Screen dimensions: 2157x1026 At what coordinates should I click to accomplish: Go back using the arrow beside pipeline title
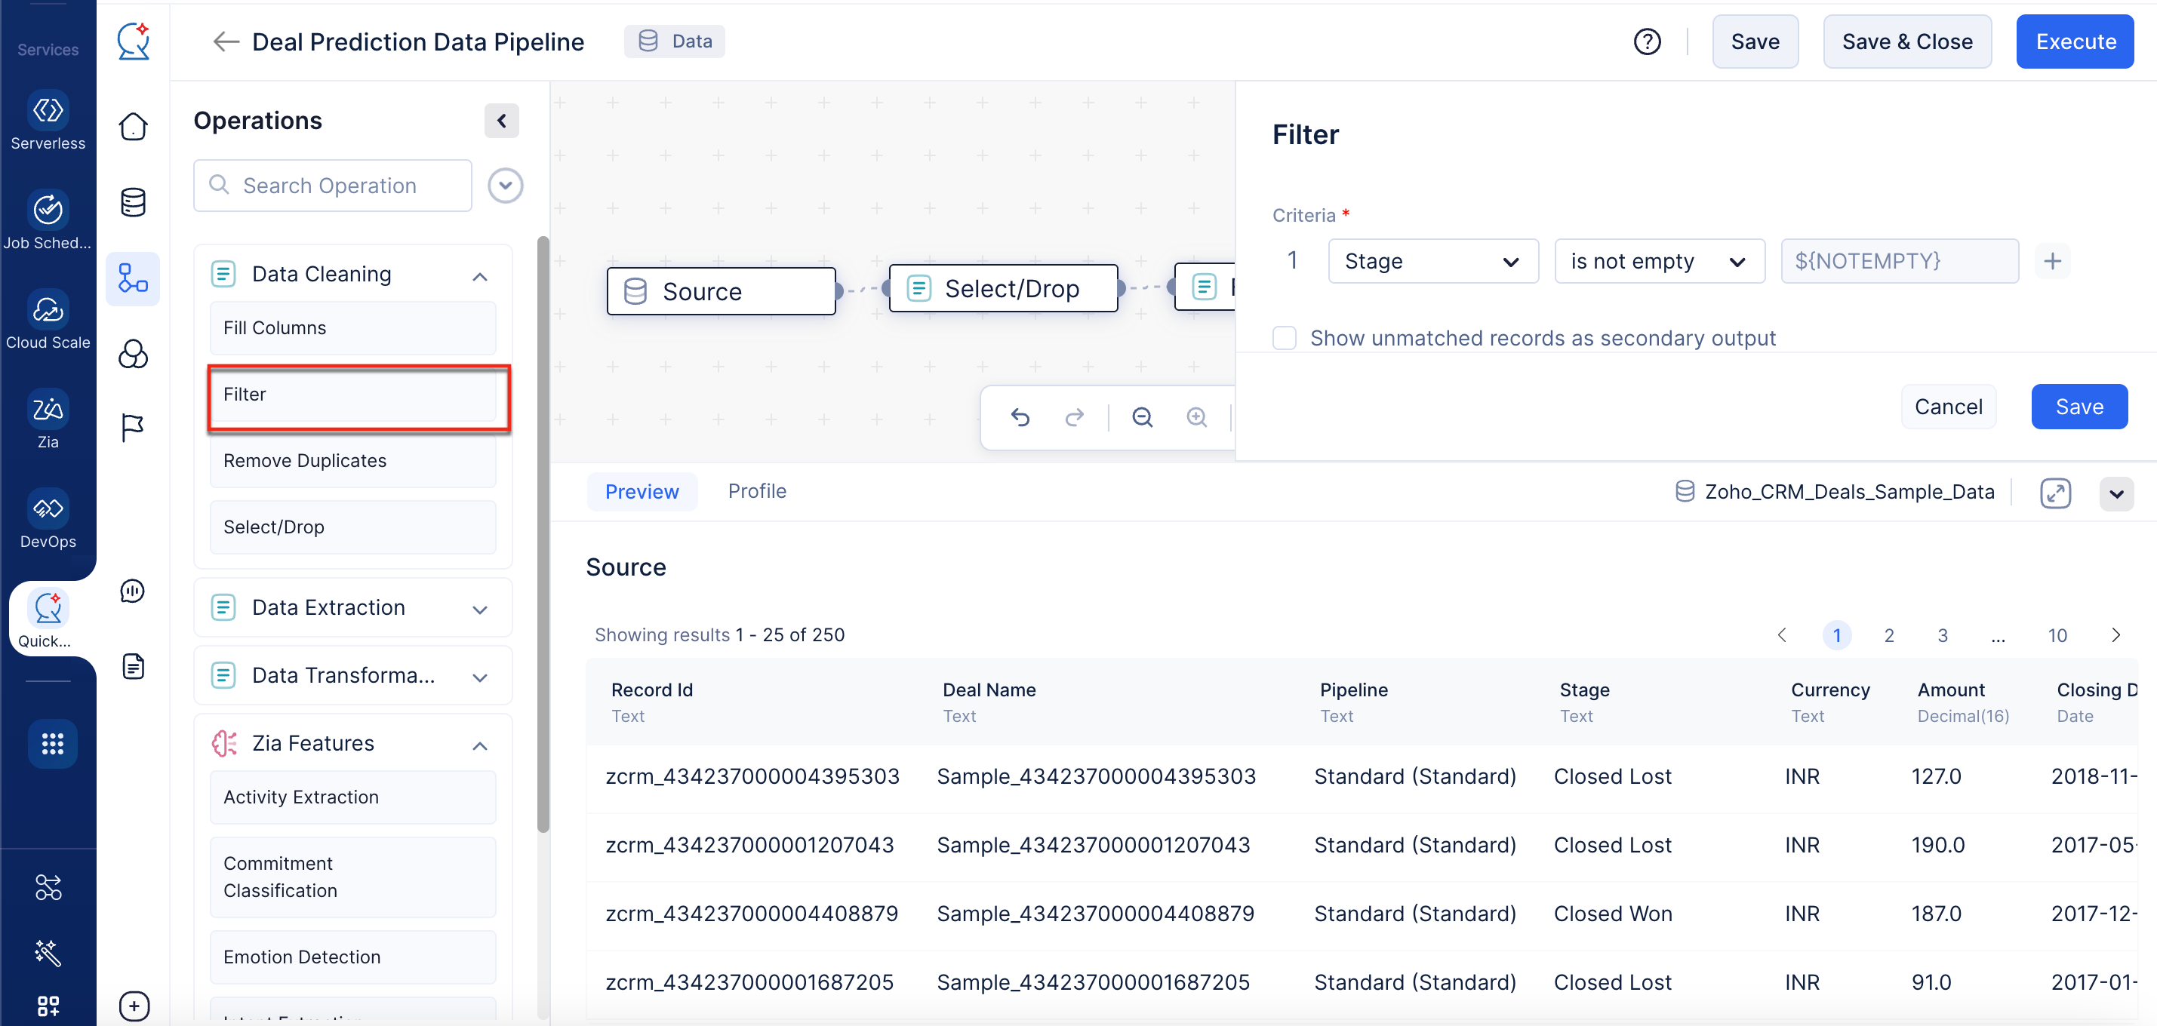pyautogui.click(x=226, y=41)
